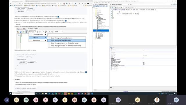Click the Samples dropdown in the webpage image
This screenshot has width=186, height=105.
32,32
